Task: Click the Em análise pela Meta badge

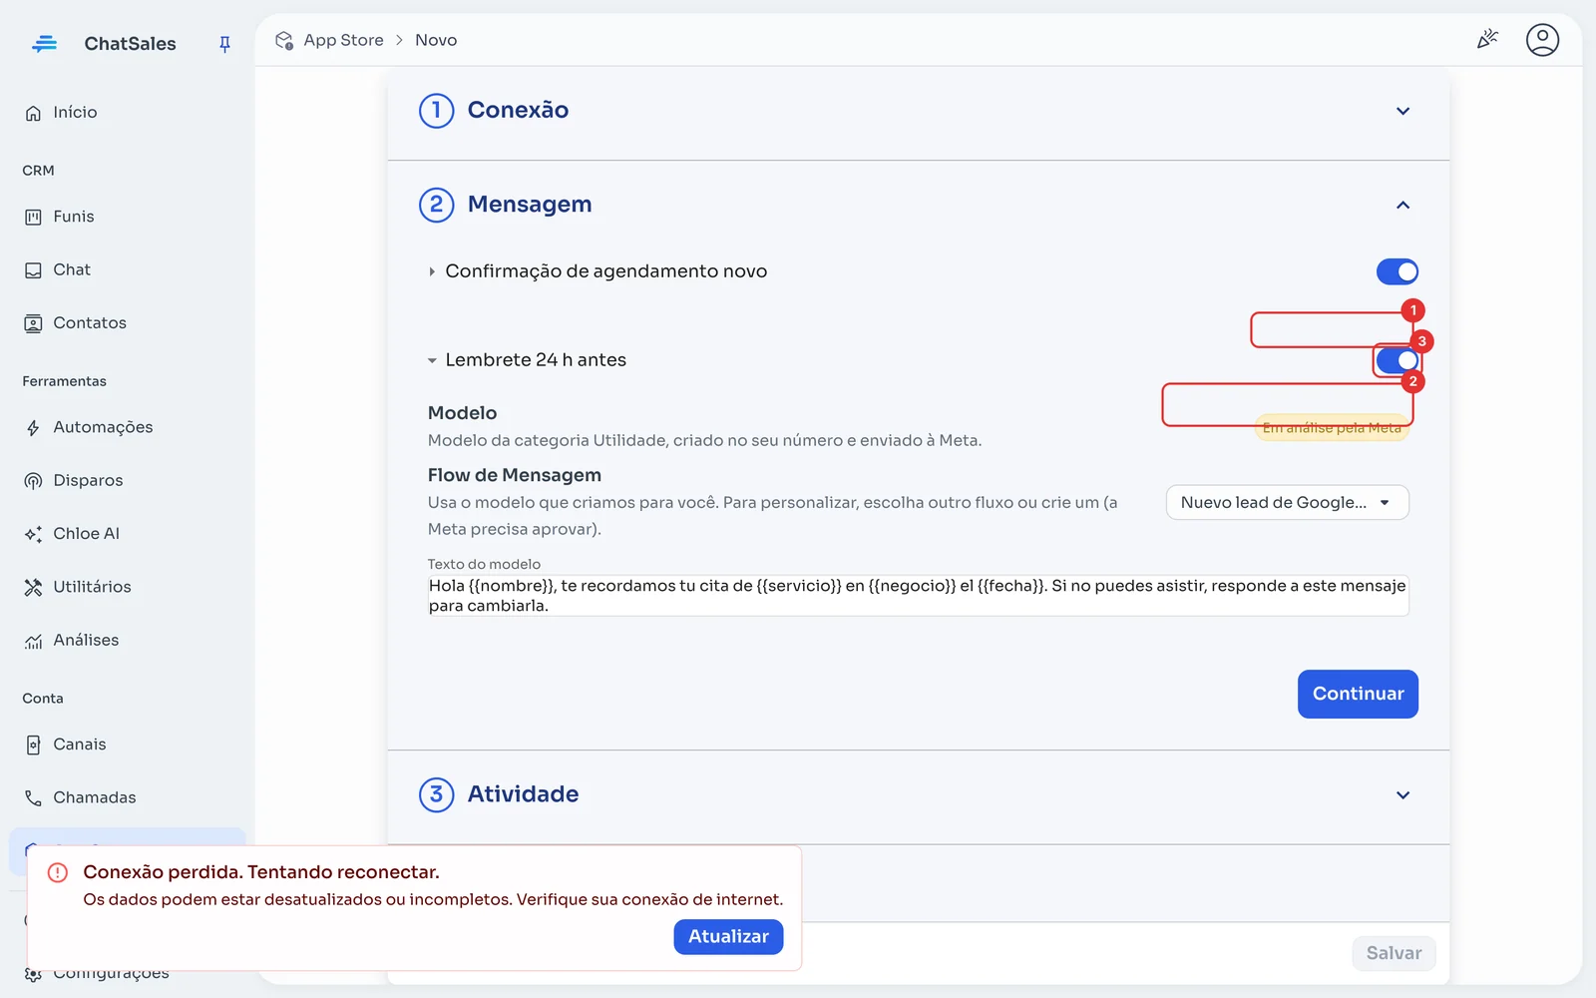Action: 1332,428
